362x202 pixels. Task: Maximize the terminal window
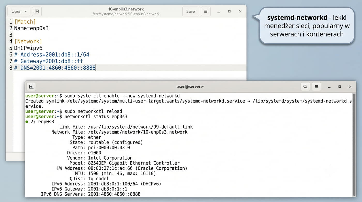tap(340, 87)
